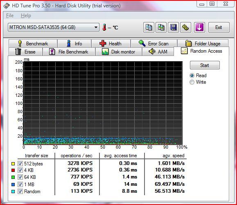Click the Start button

click(205, 65)
